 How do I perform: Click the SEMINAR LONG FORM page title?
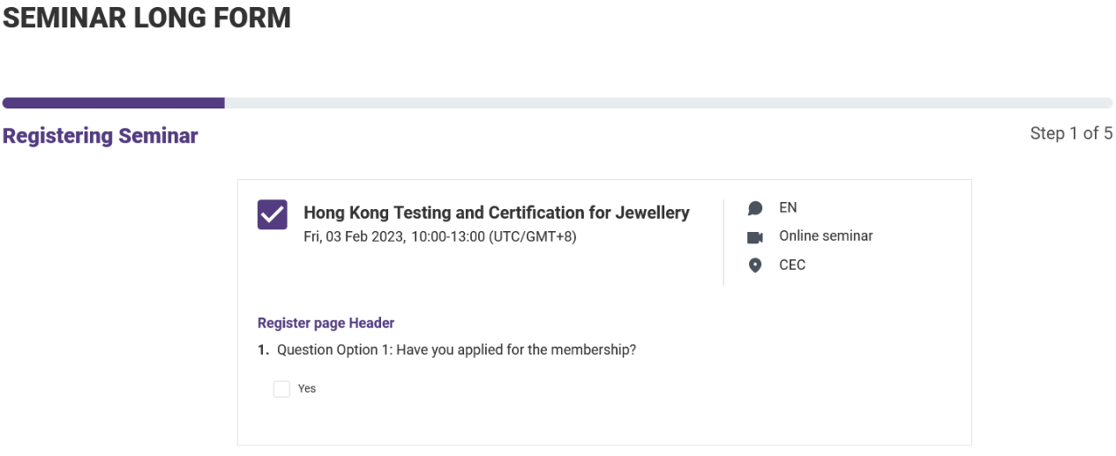tap(146, 17)
